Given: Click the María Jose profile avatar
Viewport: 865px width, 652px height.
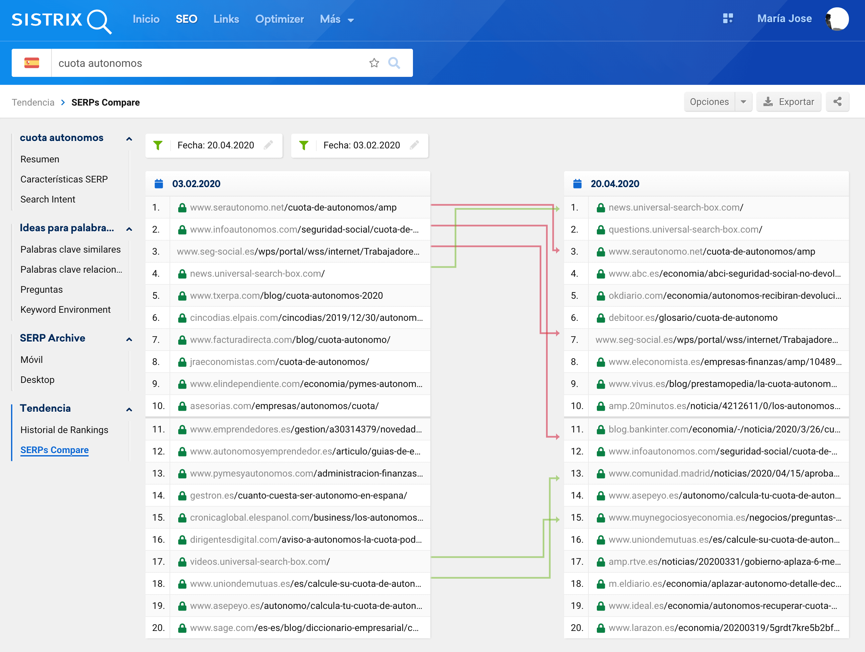Looking at the screenshot, I should [x=837, y=19].
